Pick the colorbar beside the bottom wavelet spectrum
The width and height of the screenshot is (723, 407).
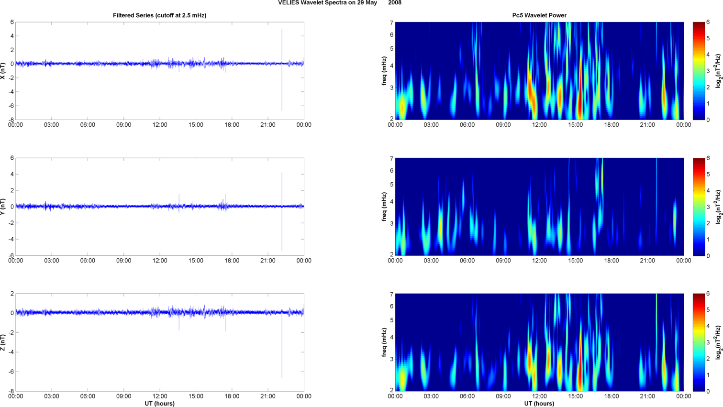(699, 342)
